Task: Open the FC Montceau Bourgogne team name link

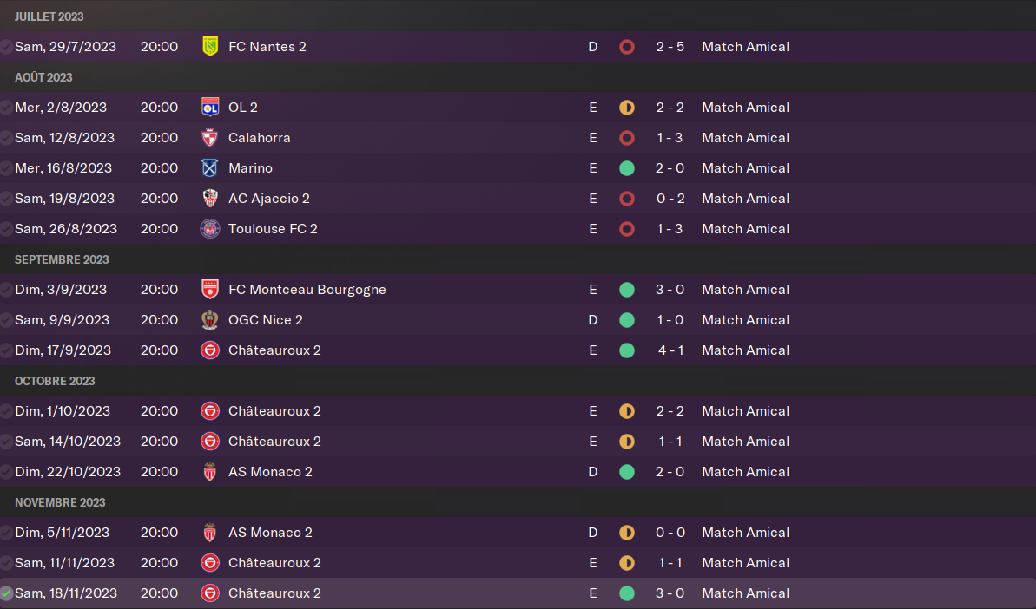Action: pos(307,290)
